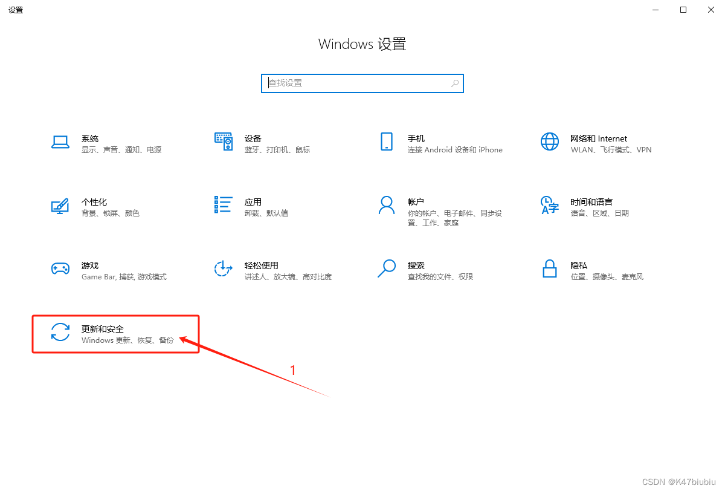Image resolution: width=725 pixels, height=491 pixels.
Task: Open the System laptop icon
Action: click(60, 142)
